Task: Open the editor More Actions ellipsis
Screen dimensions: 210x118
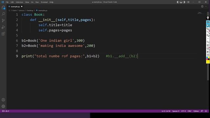Action: (206, 7)
